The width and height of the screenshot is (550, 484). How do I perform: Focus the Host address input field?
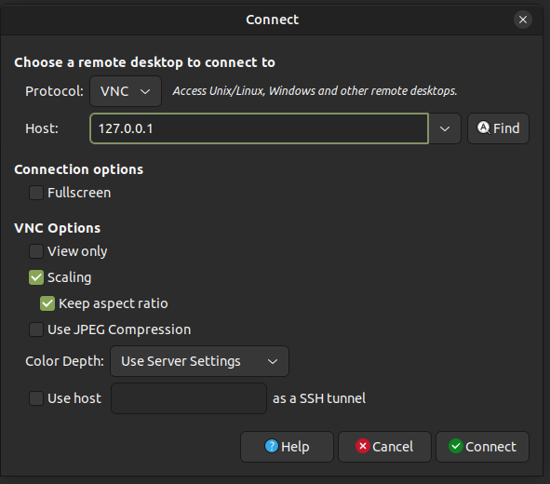pos(260,128)
